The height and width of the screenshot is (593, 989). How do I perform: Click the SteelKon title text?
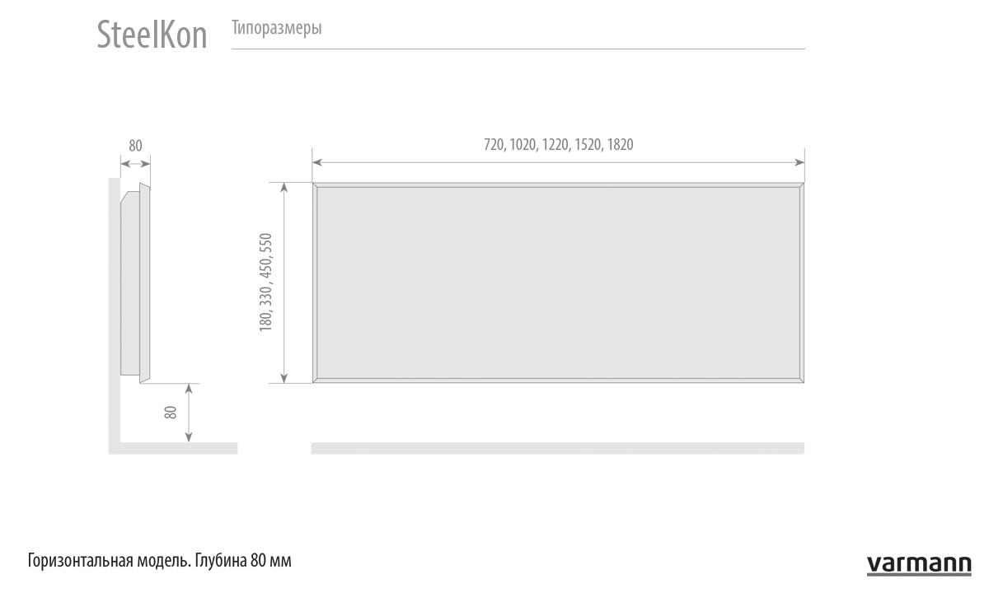pyautogui.click(x=152, y=35)
